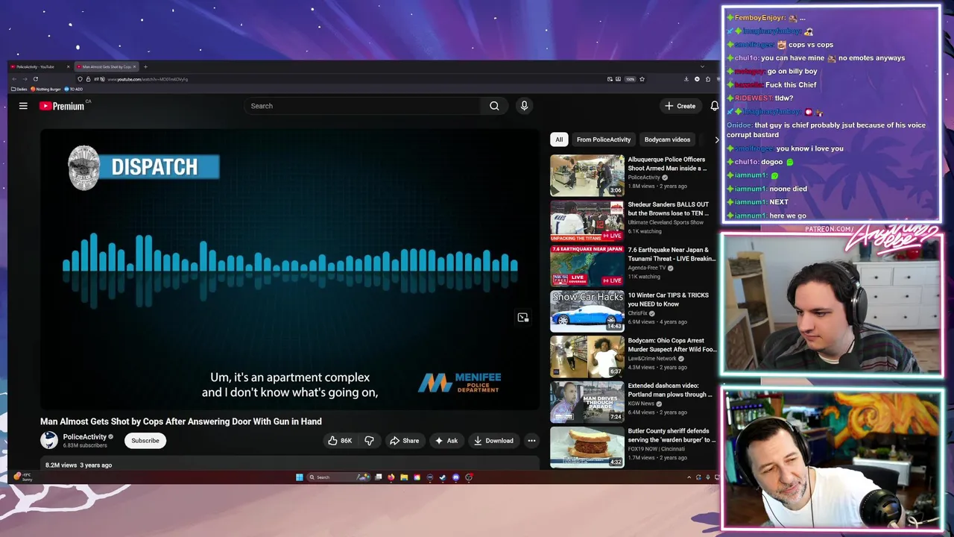Open the Nothing Burger bookmark
This screenshot has width=954, height=537.
tap(45, 89)
